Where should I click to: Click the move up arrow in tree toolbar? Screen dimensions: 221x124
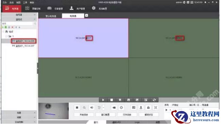point(16,27)
